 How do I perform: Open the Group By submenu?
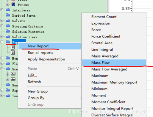50,98
